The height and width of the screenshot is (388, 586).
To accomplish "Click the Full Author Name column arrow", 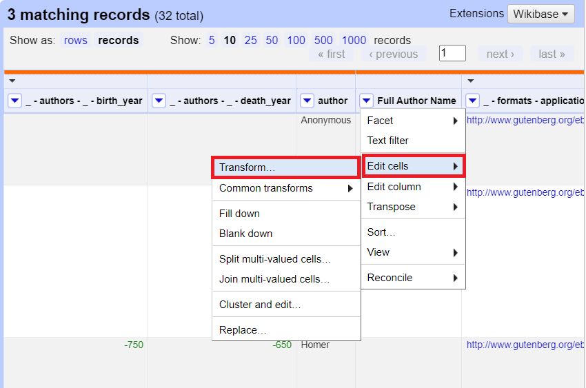I will click(367, 101).
